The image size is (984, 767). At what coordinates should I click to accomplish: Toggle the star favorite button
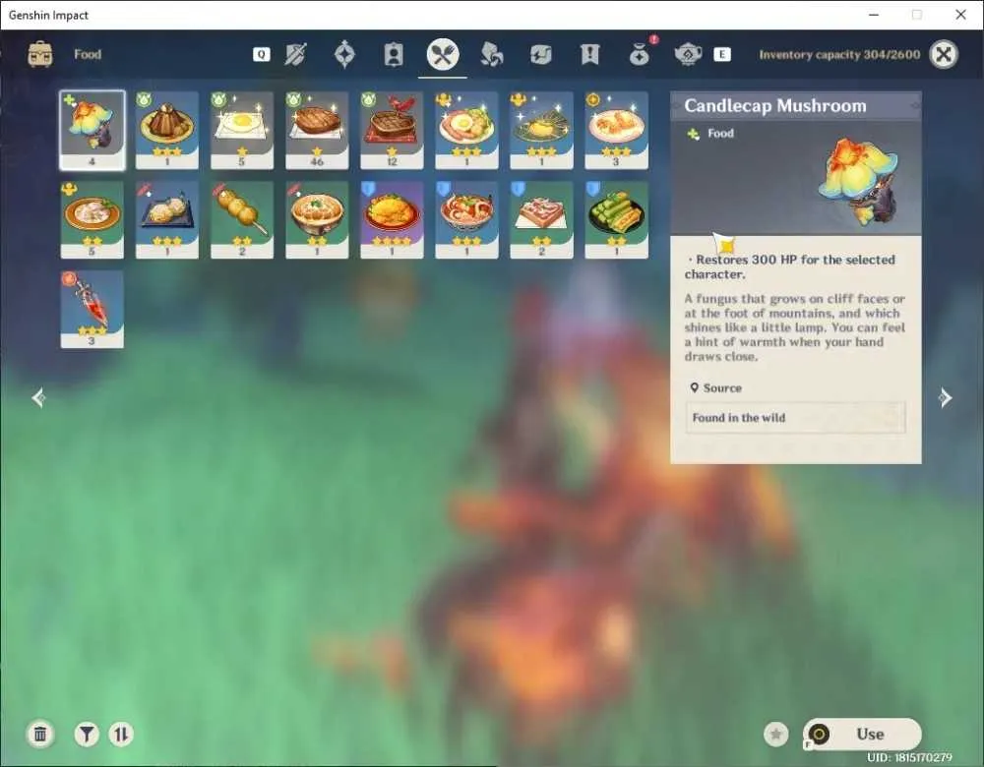776,734
